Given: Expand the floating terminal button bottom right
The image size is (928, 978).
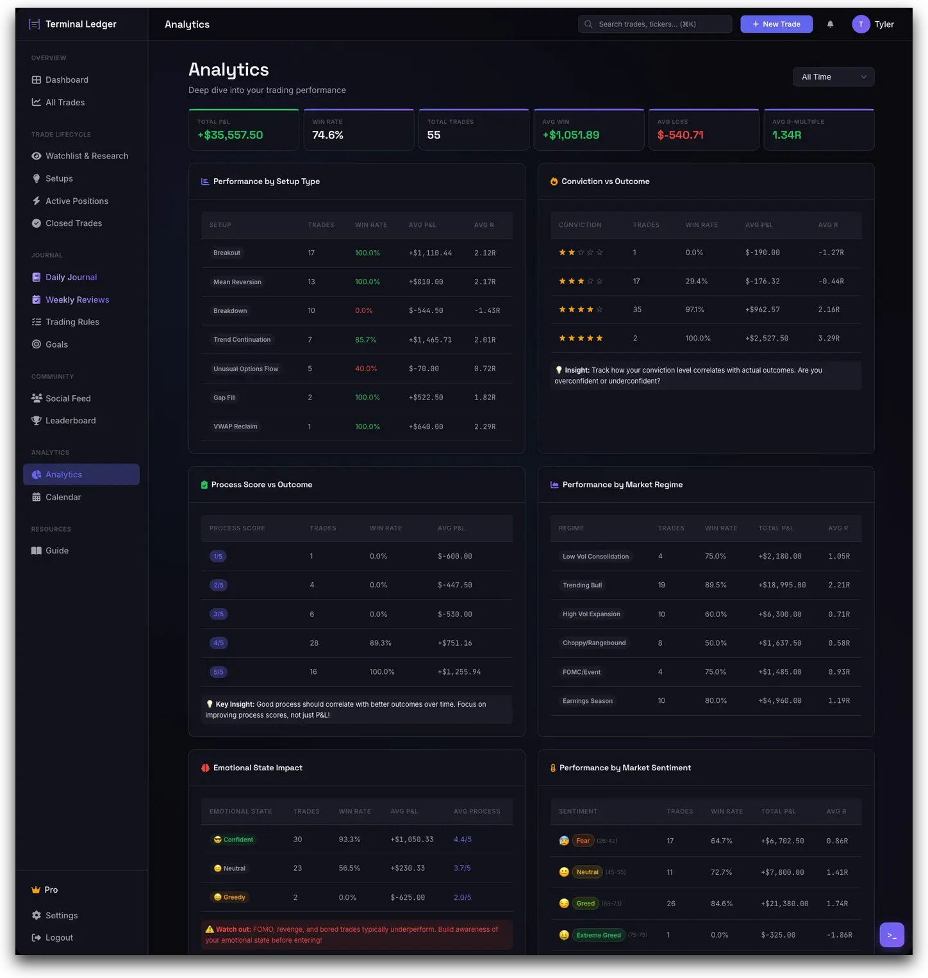Looking at the screenshot, I should click(x=891, y=934).
